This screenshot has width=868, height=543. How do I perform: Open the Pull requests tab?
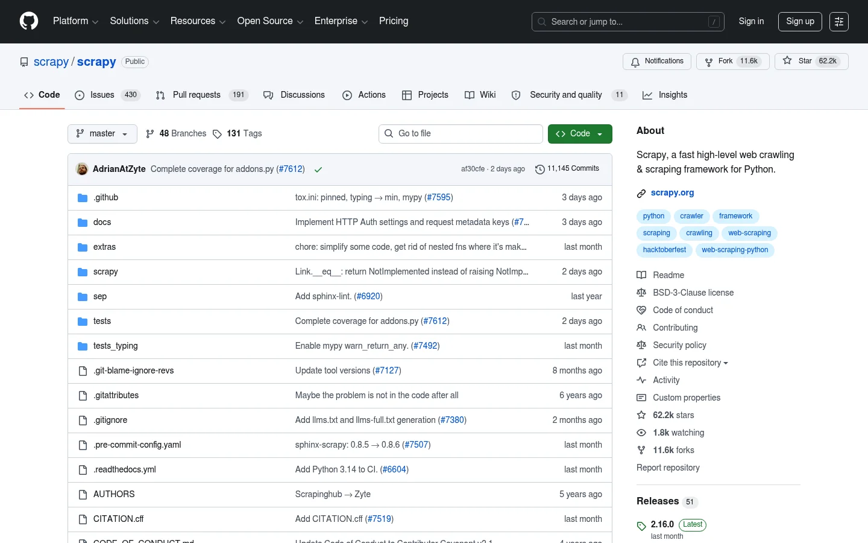click(x=202, y=95)
